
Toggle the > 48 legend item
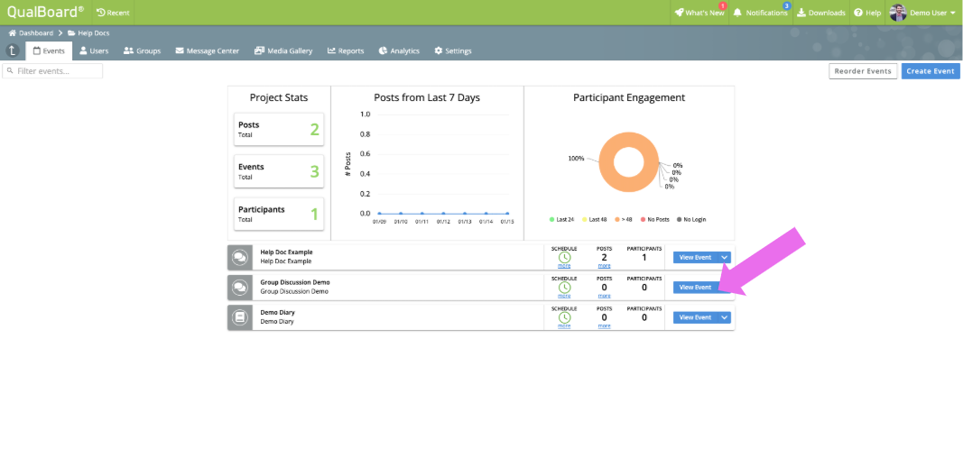pos(625,219)
